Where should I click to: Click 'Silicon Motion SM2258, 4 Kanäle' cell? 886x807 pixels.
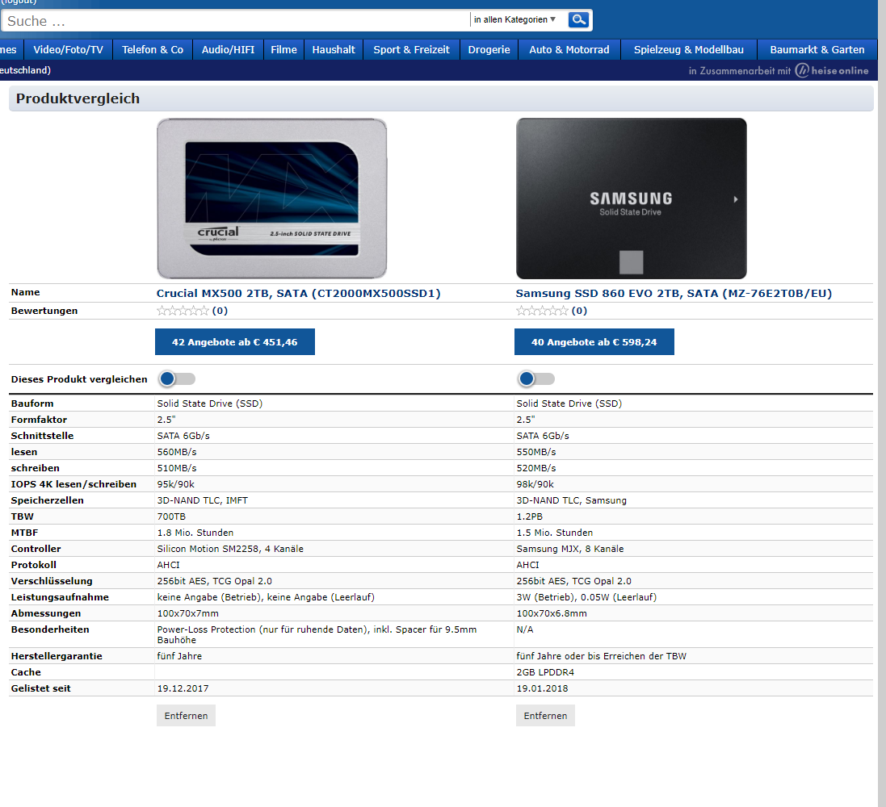(230, 548)
